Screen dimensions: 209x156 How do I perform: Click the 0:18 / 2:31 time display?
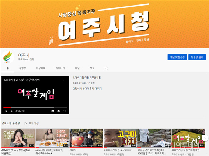point(21,111)
